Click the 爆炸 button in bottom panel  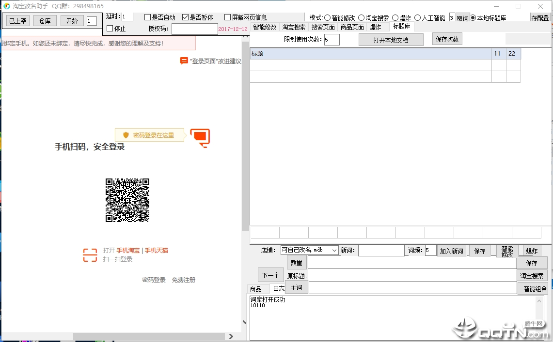(x=532, y=251)
